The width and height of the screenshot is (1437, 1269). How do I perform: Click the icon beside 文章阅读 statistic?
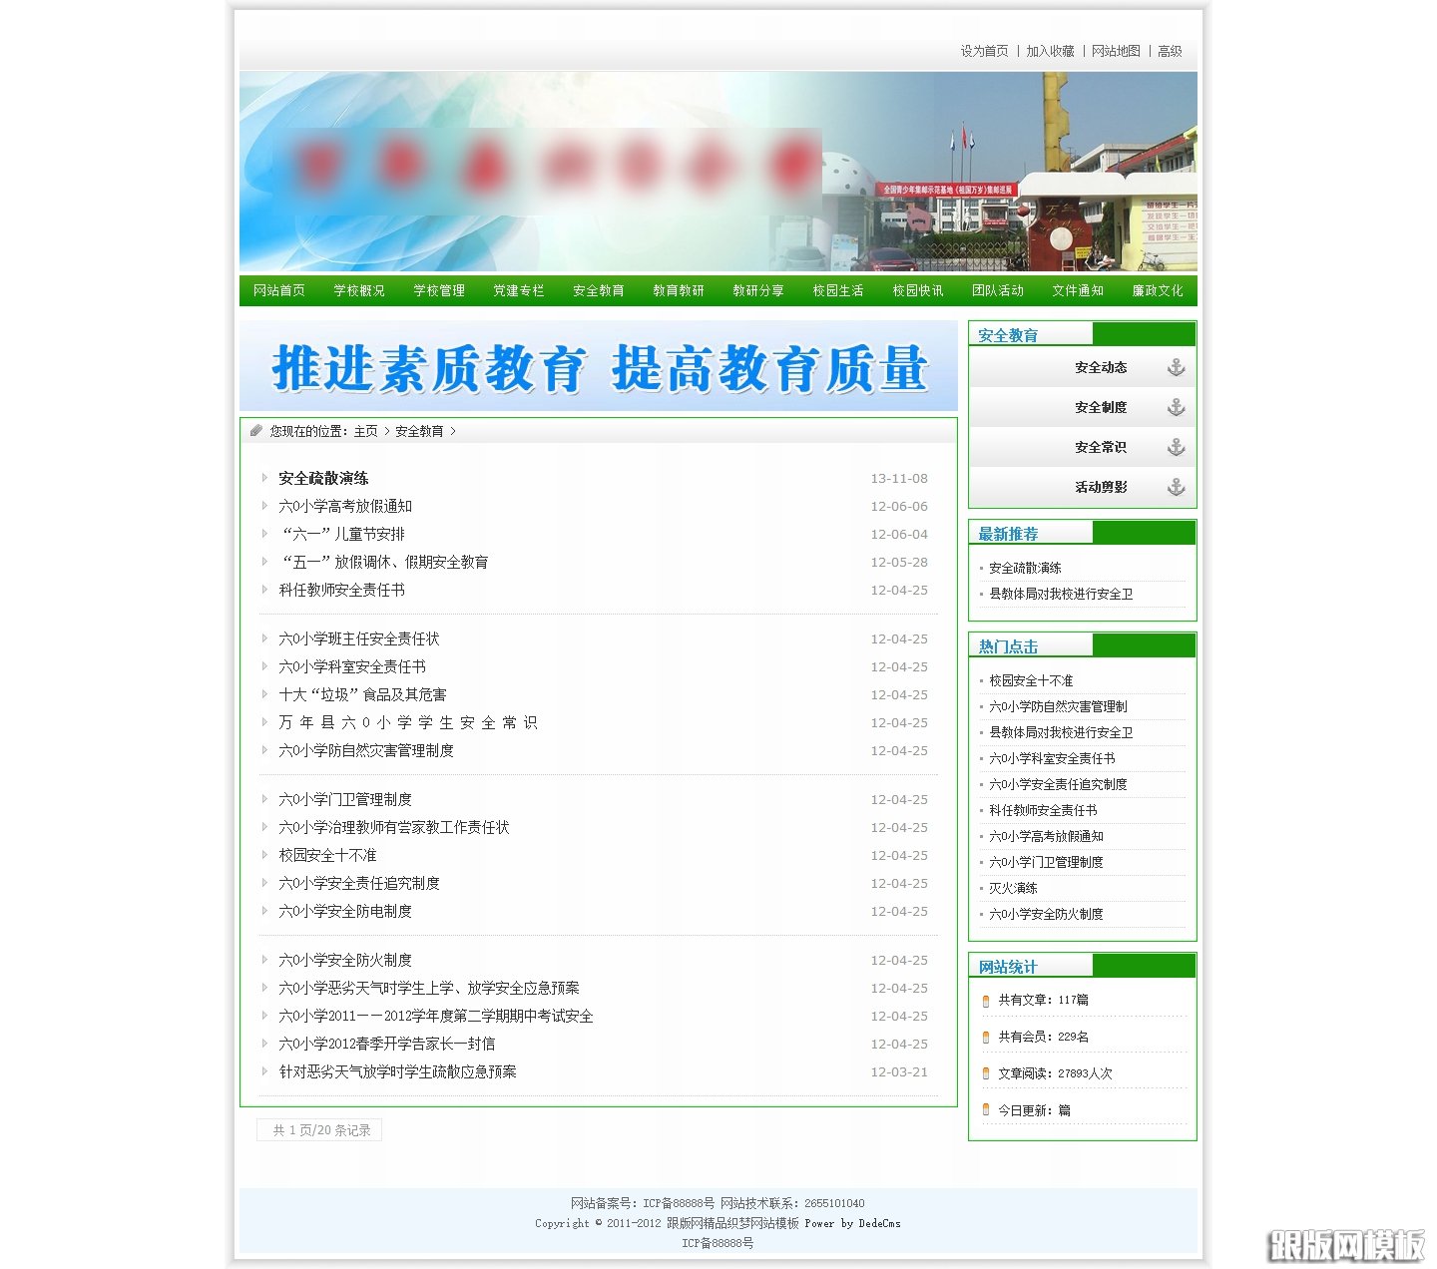tap(986, 1073)
